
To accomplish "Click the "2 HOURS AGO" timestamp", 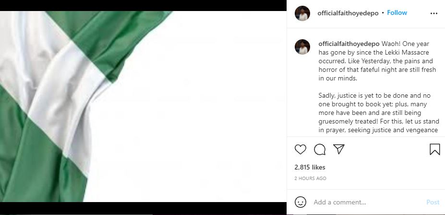I will click(310, 179).
